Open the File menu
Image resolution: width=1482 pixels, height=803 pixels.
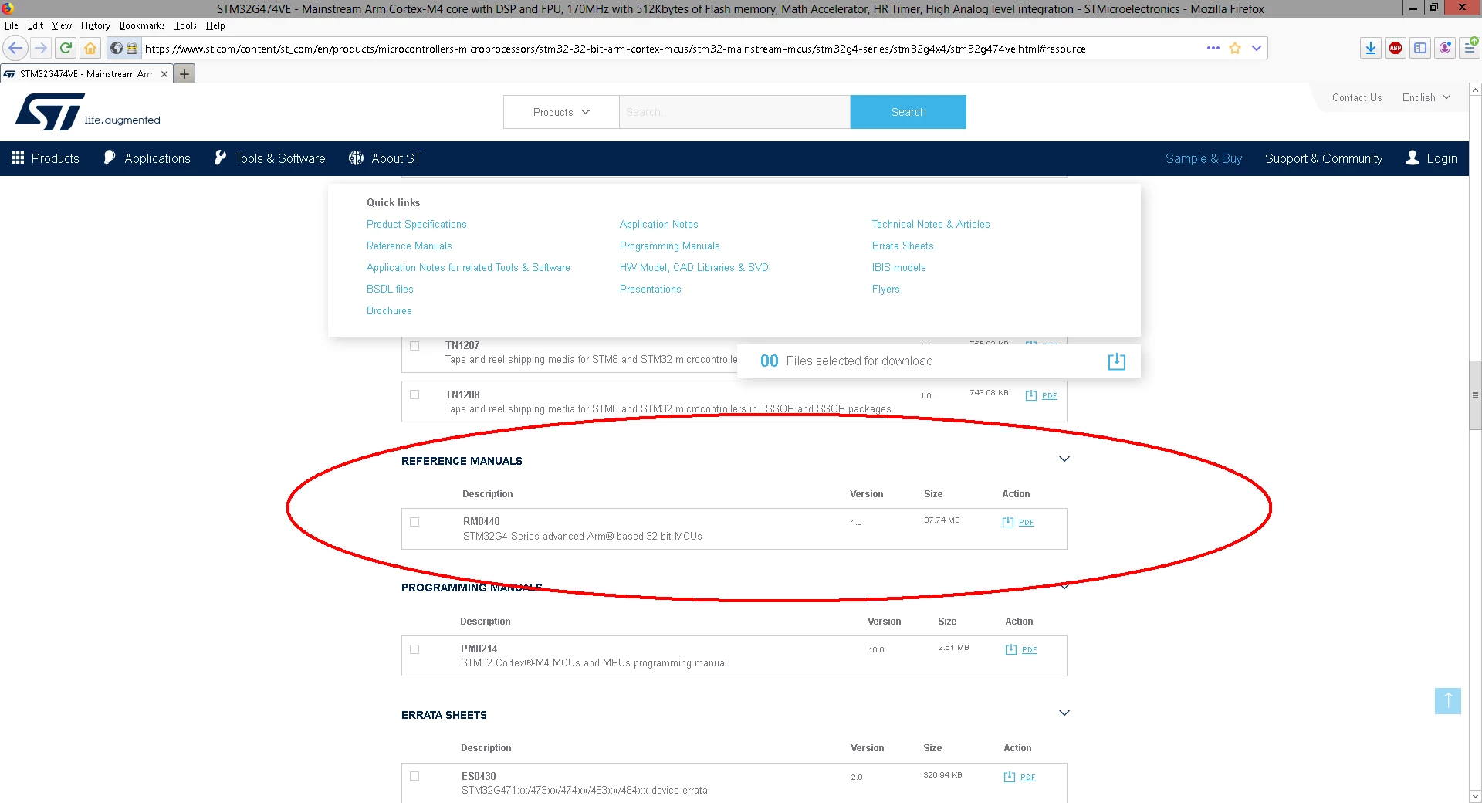(12, 25)
